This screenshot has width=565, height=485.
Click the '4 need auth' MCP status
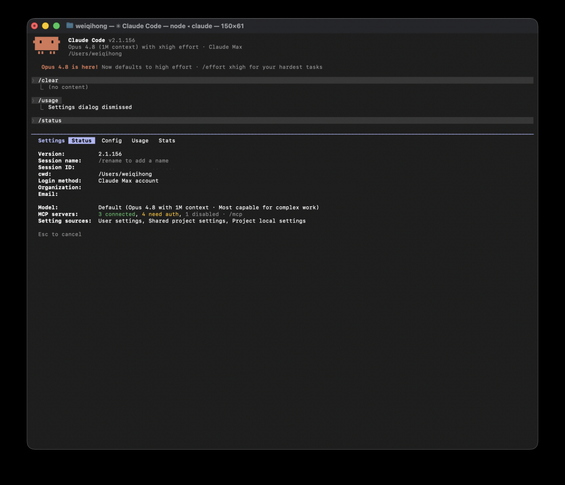point(160,215)
